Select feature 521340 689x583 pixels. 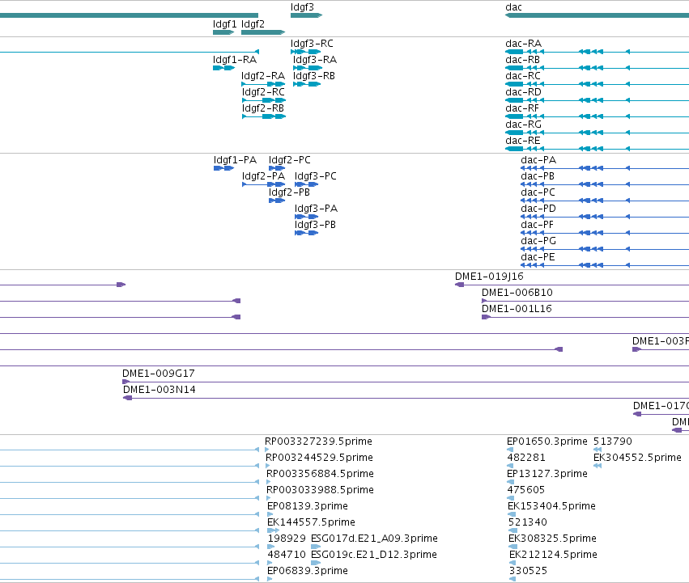512,530
